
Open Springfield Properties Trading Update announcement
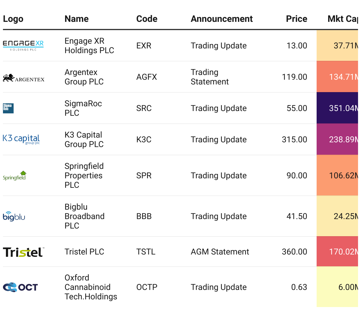pos(219,176)
